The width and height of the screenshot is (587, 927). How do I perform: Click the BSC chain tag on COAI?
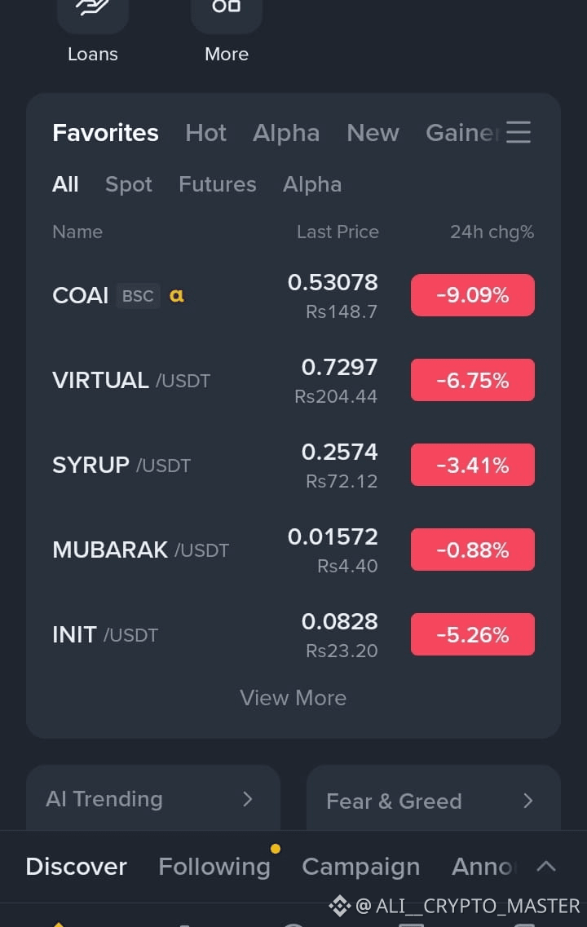pos(138,296)
